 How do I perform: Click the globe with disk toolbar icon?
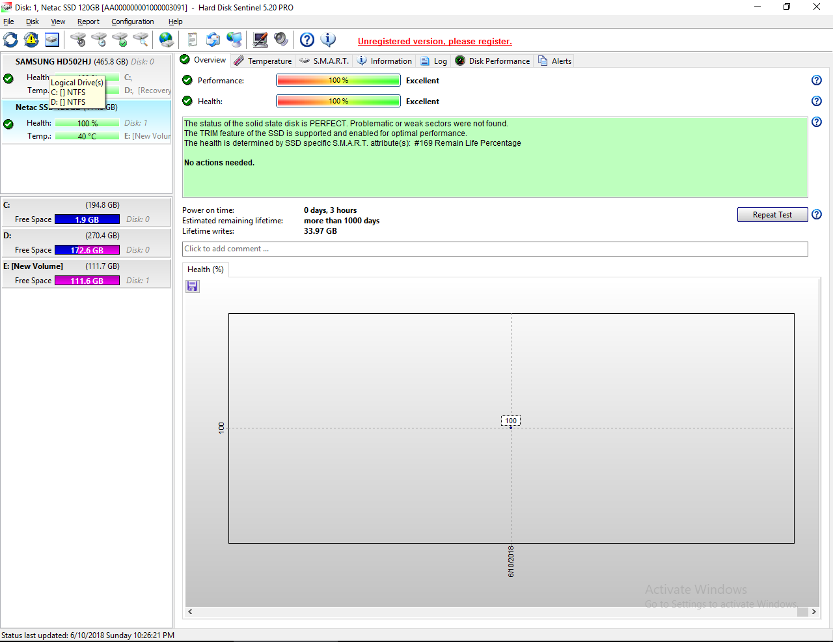coord(167,40)
